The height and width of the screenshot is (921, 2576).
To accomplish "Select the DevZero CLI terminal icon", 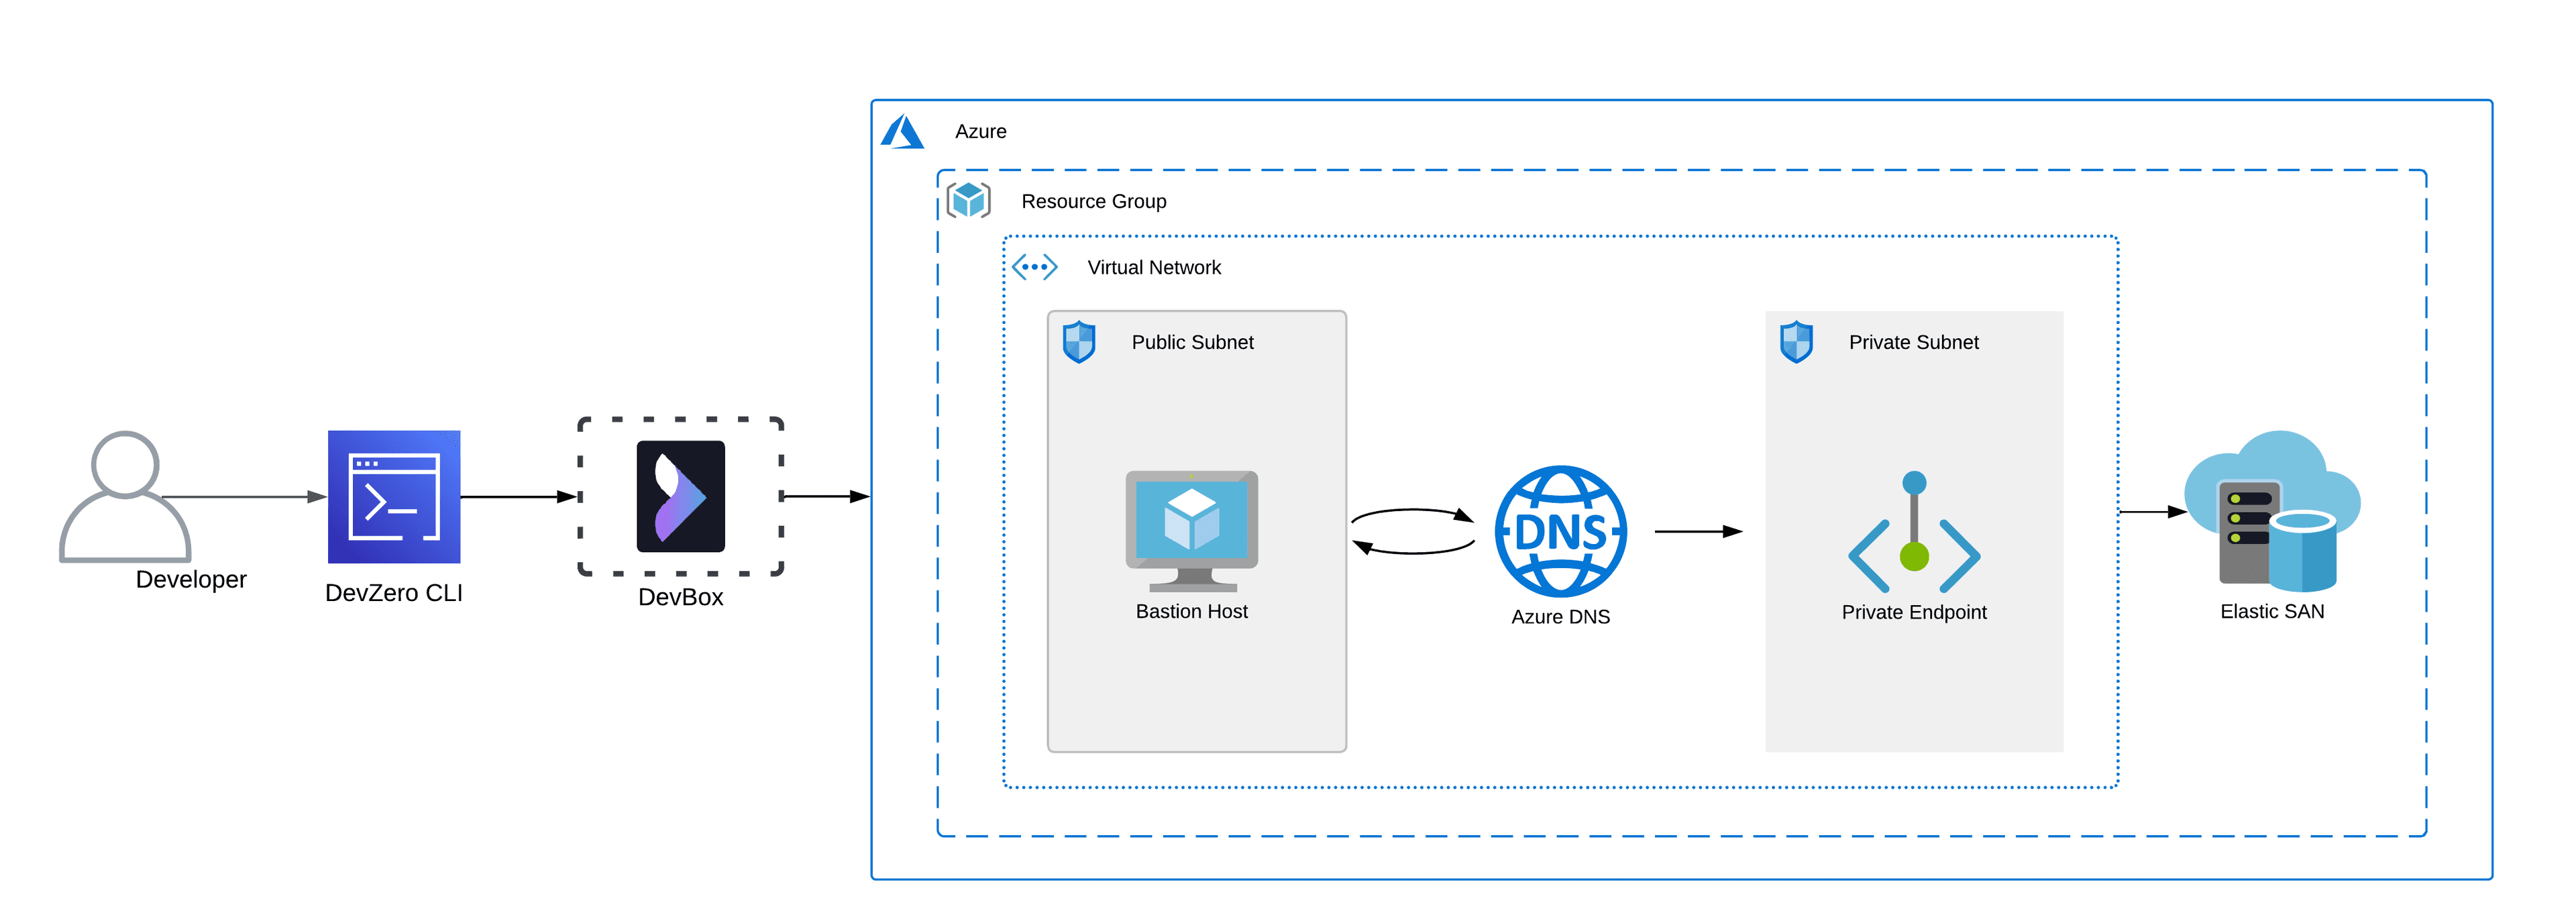I will pos(394,497).
